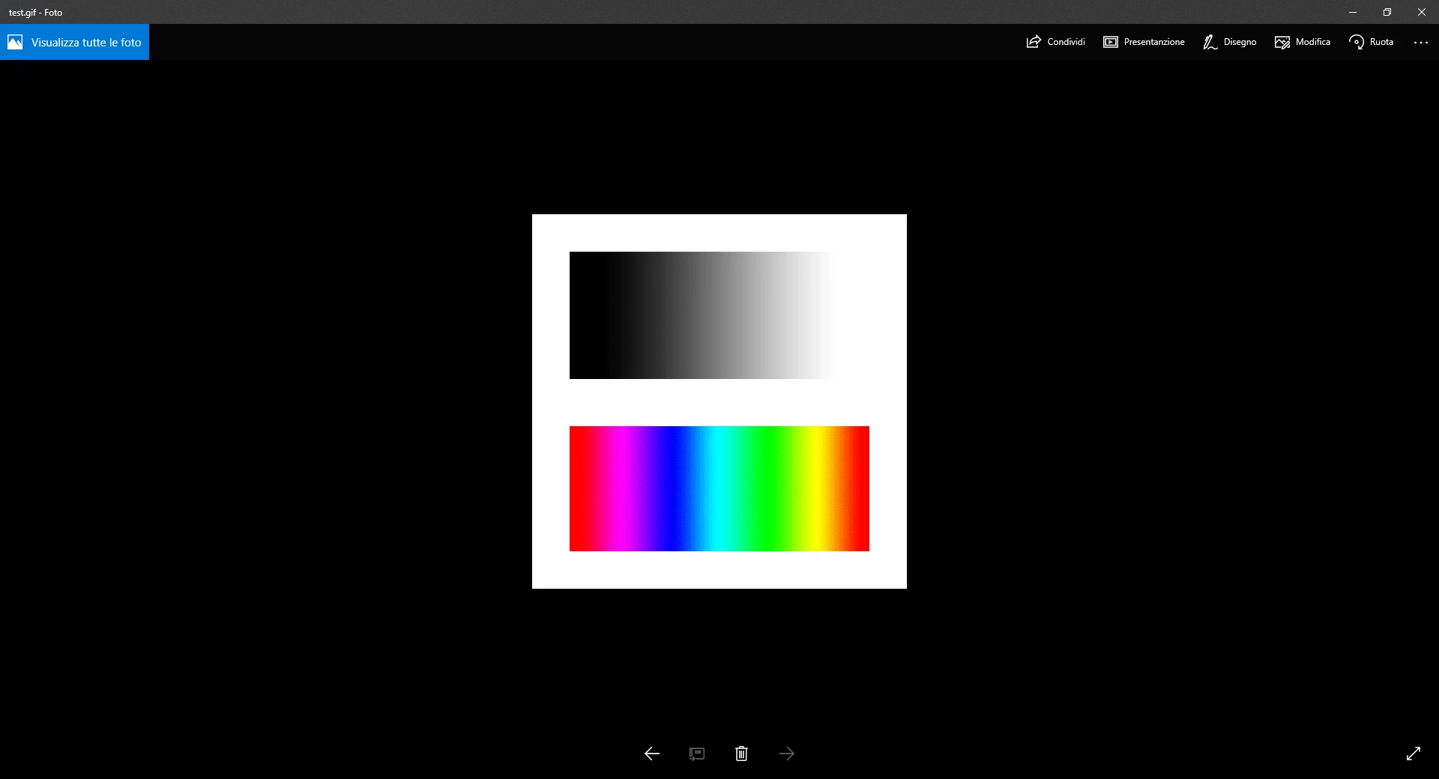The height and width of the screenshot is (779, 1439).
Task: Click the comment icon beside the trash
Action: [697, 754]
